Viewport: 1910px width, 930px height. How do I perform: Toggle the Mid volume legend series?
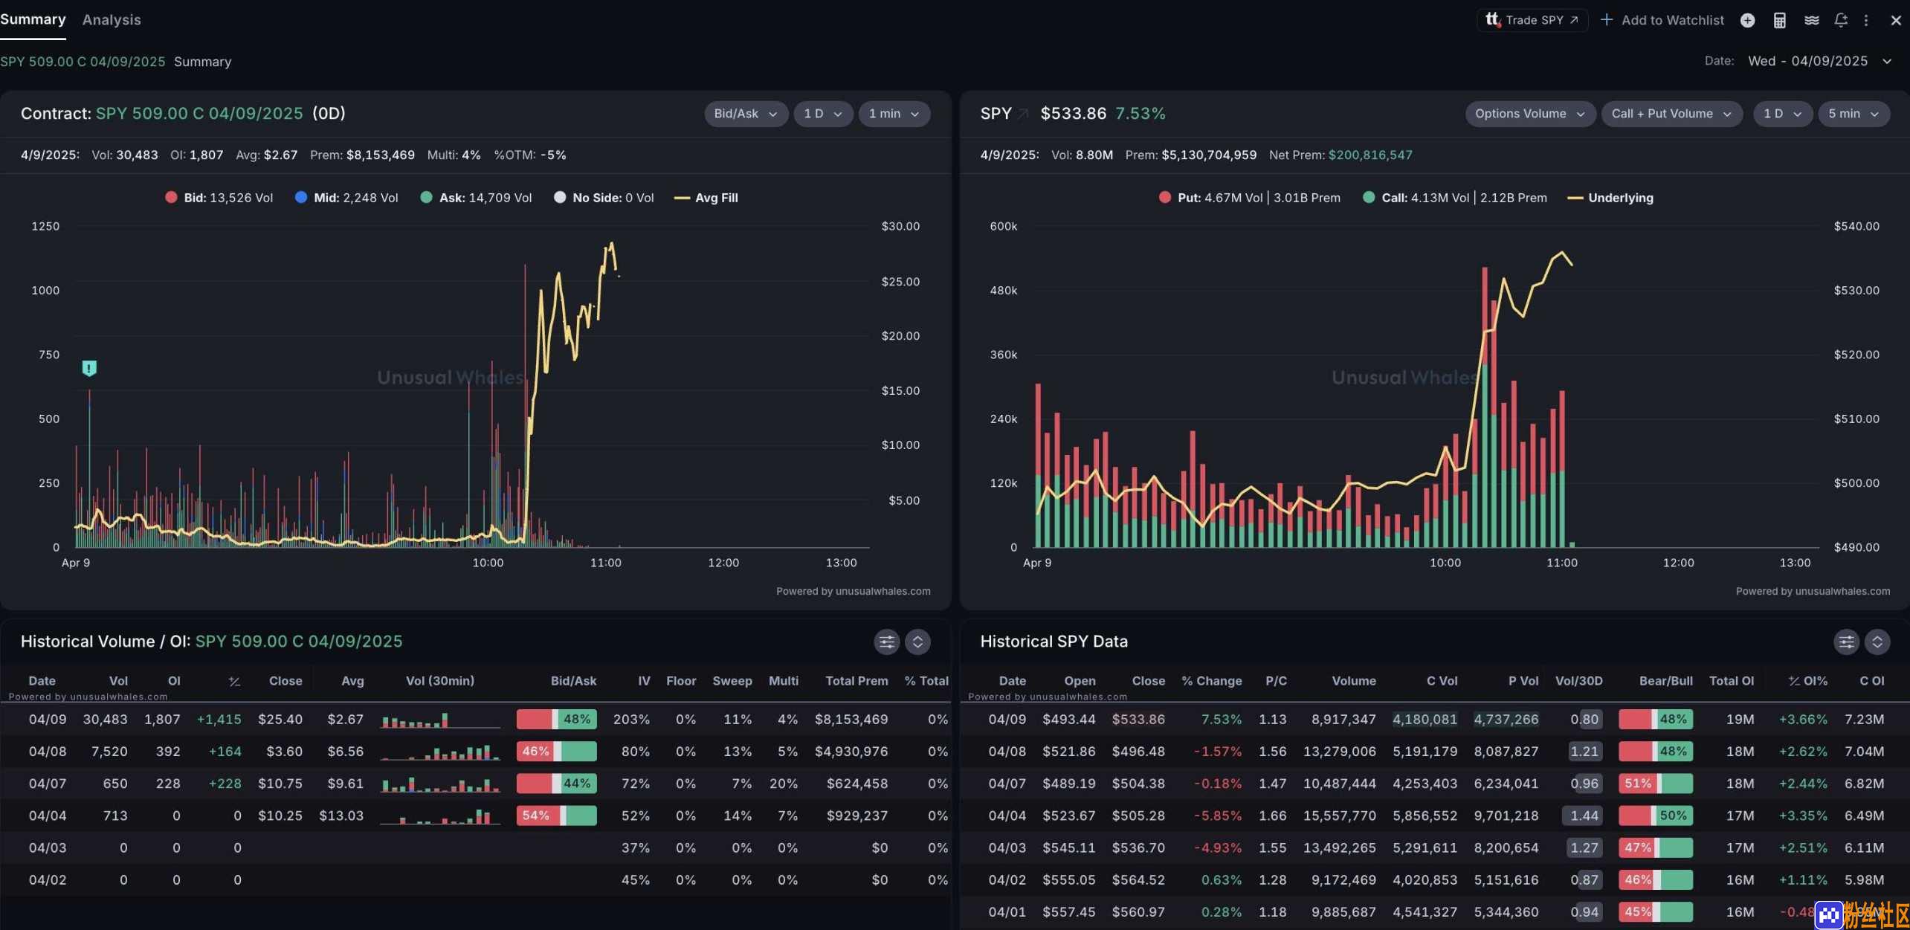pyautogui.click(x=346, y=198)
